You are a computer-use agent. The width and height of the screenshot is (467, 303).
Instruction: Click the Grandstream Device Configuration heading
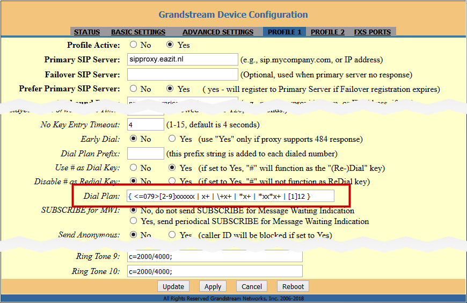(233, 15)
